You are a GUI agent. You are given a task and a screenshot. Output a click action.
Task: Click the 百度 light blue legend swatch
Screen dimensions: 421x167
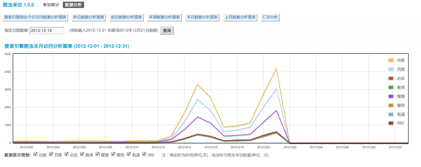click(391, 69)
